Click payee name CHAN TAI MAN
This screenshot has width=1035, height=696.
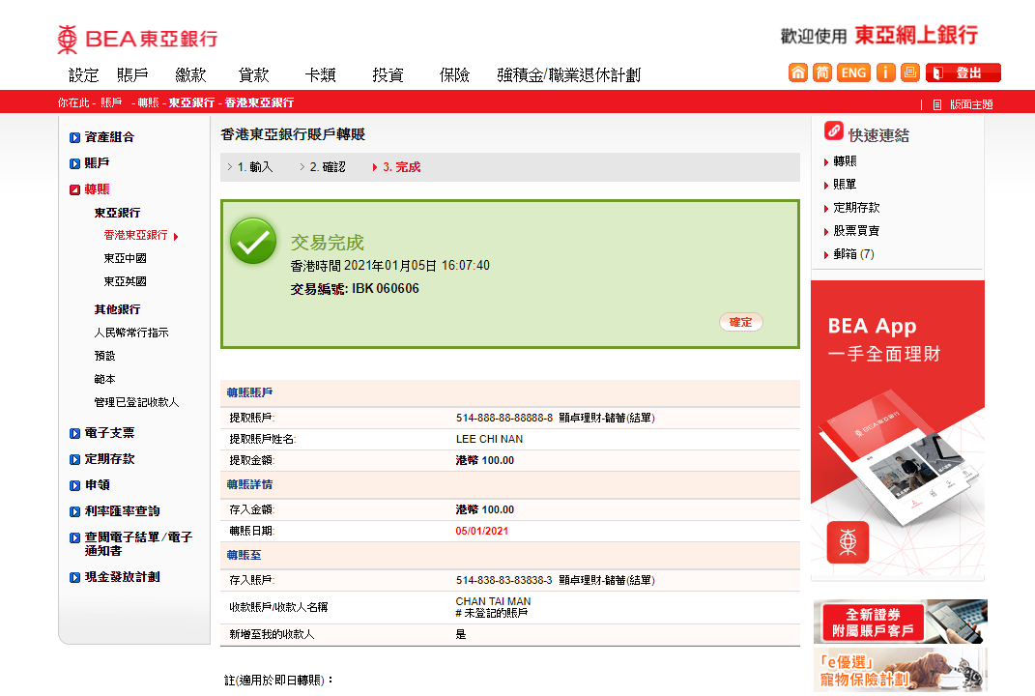click(x=493, y=601)
